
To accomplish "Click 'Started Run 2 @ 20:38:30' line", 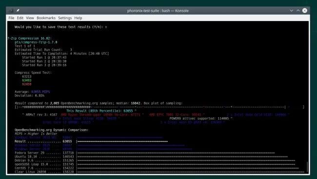I will [44, 61].
